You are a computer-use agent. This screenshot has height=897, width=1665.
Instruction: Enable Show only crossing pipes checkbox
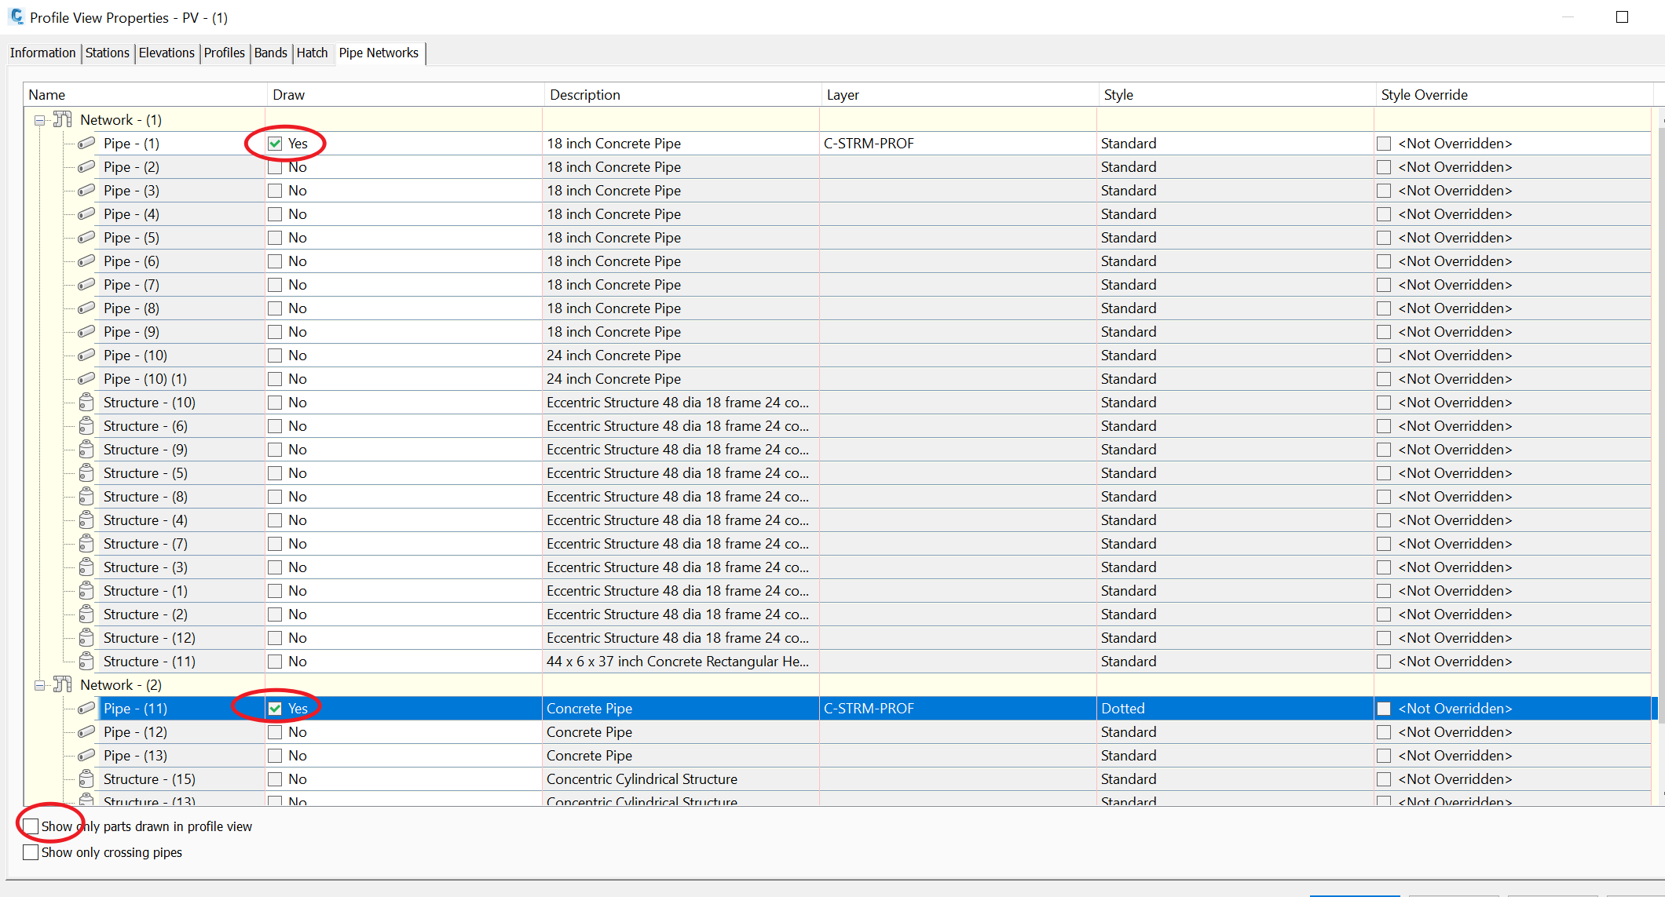tap(31, 852)
